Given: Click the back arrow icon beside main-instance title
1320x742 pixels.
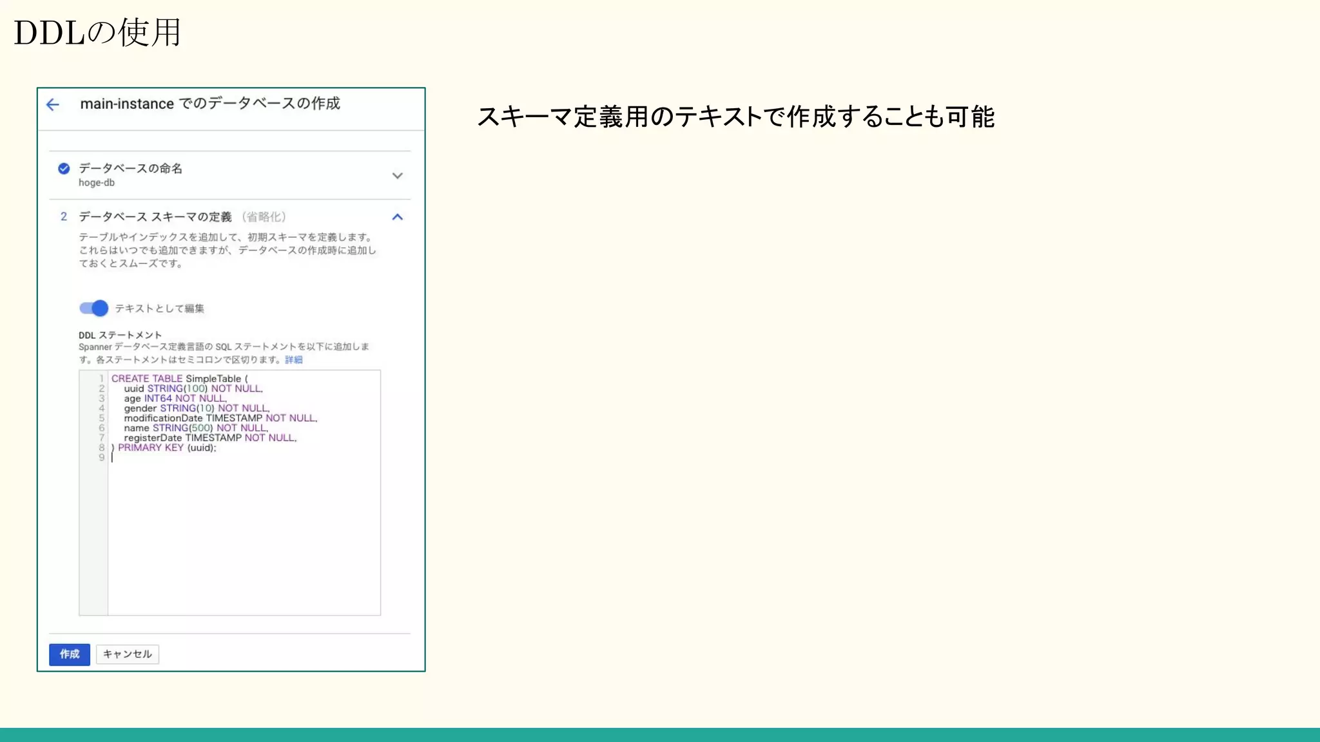Looking at the screenshot, I should (53, 104).
